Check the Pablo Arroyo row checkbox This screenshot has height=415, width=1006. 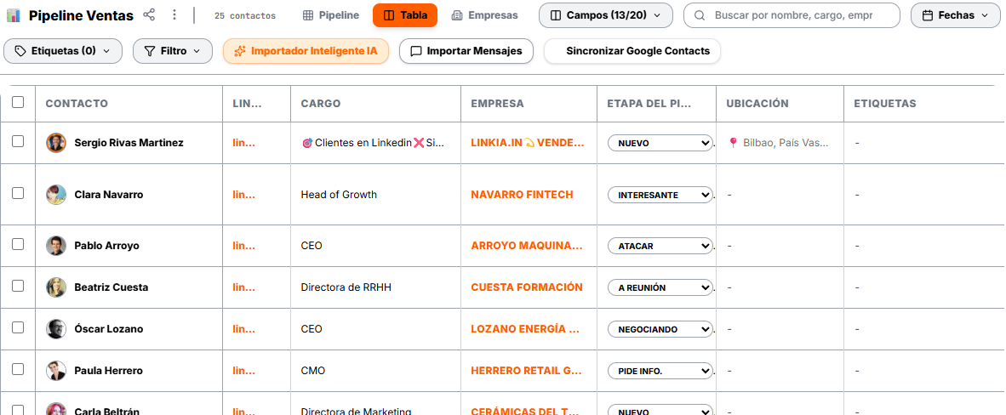coord(18,244)
